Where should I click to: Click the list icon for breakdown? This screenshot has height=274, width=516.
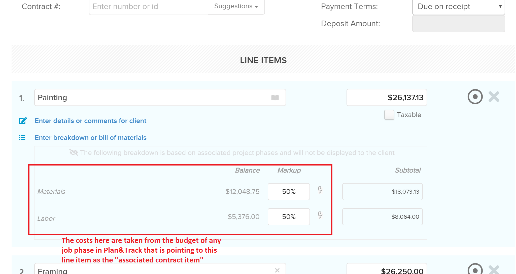click(22, 138)
